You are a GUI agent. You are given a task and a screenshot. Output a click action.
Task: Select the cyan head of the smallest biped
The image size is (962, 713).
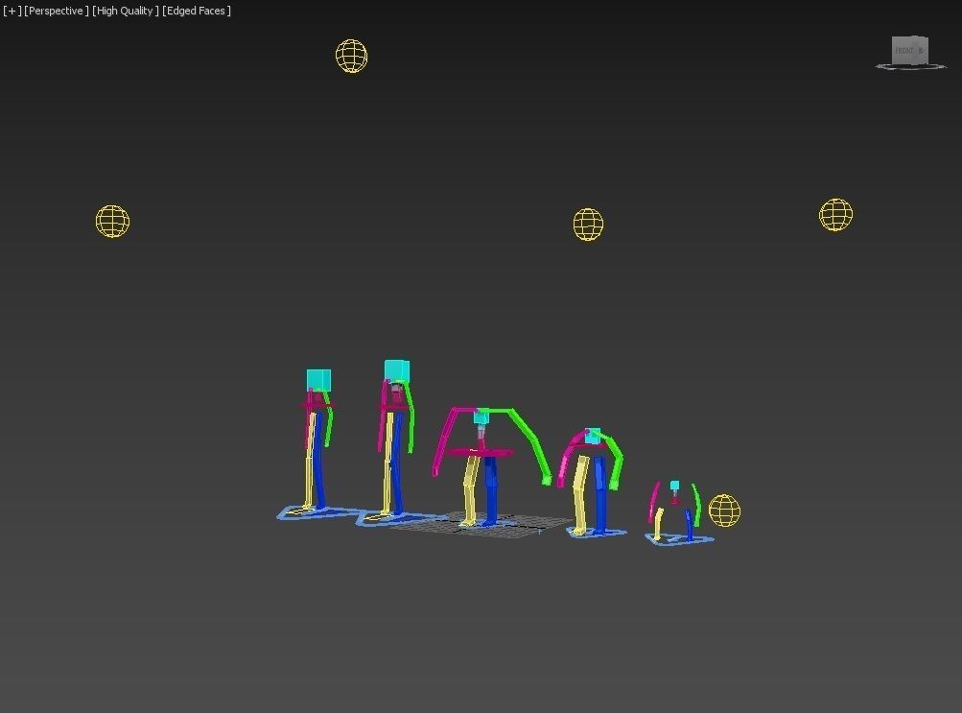coord(675,486)
